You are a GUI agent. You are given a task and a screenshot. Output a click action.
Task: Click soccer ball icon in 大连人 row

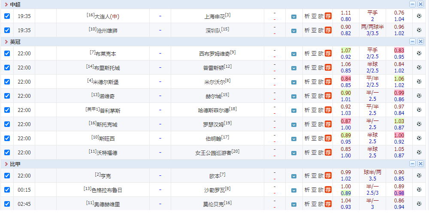point(419,16)
